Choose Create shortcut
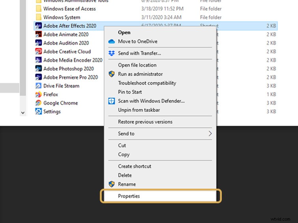Viewport: 298px width, 223px height. (135, 166)
